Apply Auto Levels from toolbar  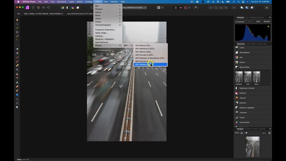point(63,8)
